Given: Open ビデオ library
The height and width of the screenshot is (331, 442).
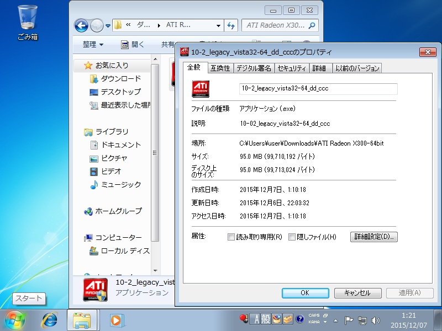Looking at the screenshot, I should click(x=106, y=171).
